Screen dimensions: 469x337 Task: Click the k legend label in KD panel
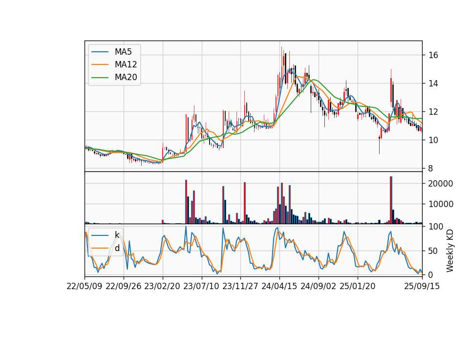click(x=117, y=235)
